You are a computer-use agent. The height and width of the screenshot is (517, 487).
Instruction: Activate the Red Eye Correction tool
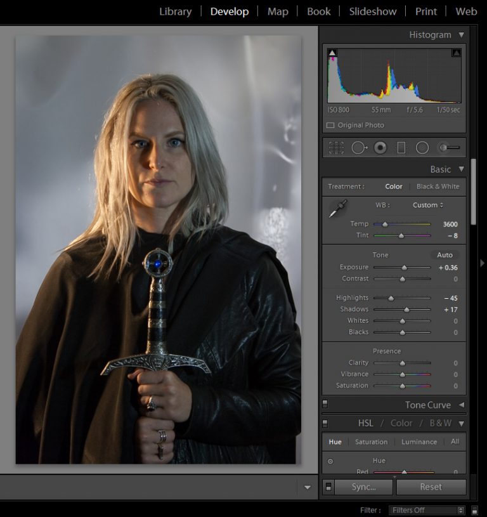click(x=380, y=148)
